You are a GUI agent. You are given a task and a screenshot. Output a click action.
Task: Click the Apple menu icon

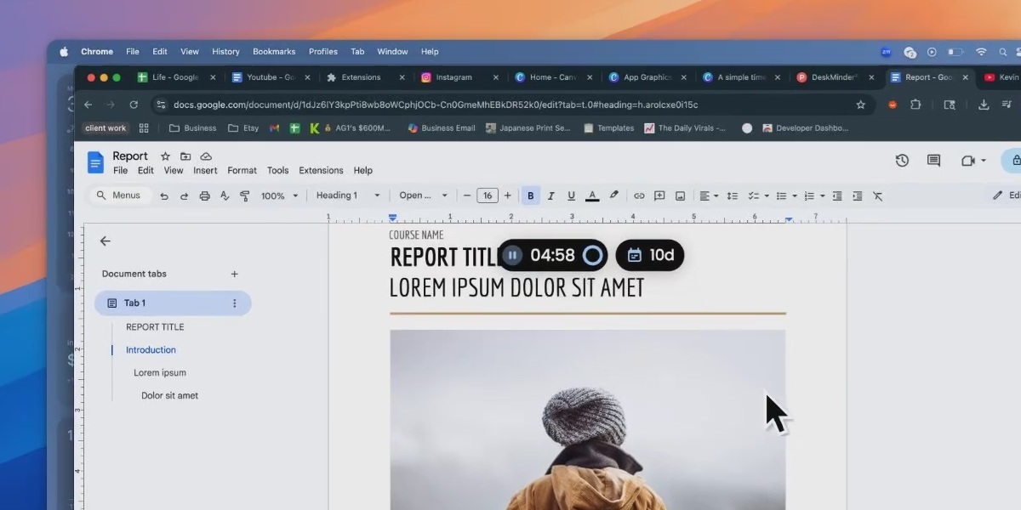pos(64,52)
